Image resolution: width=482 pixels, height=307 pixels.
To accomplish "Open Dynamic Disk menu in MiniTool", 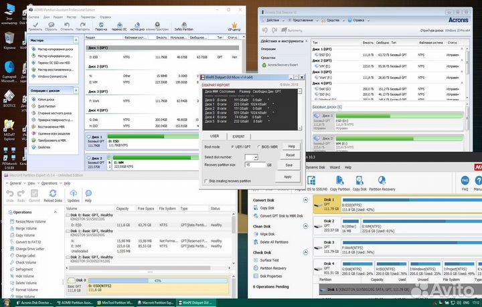I will point(315,167).
